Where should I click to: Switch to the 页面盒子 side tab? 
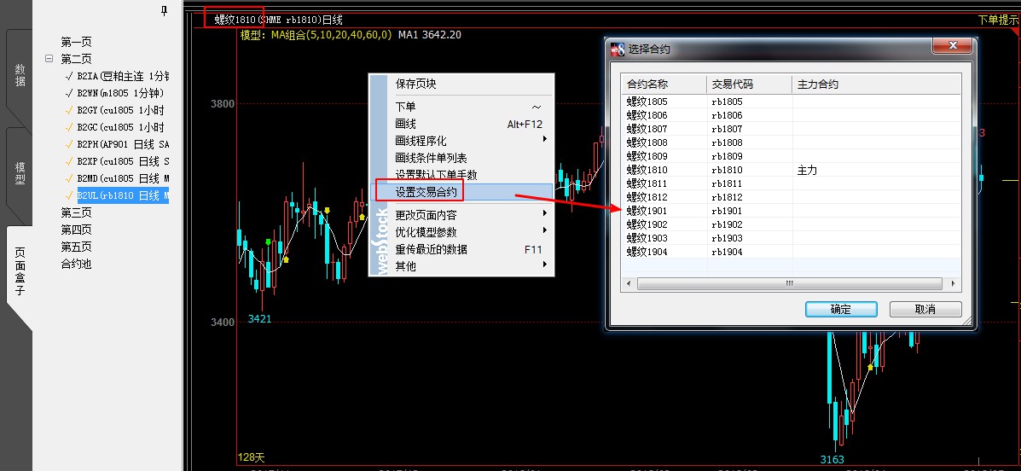[20, 270]
